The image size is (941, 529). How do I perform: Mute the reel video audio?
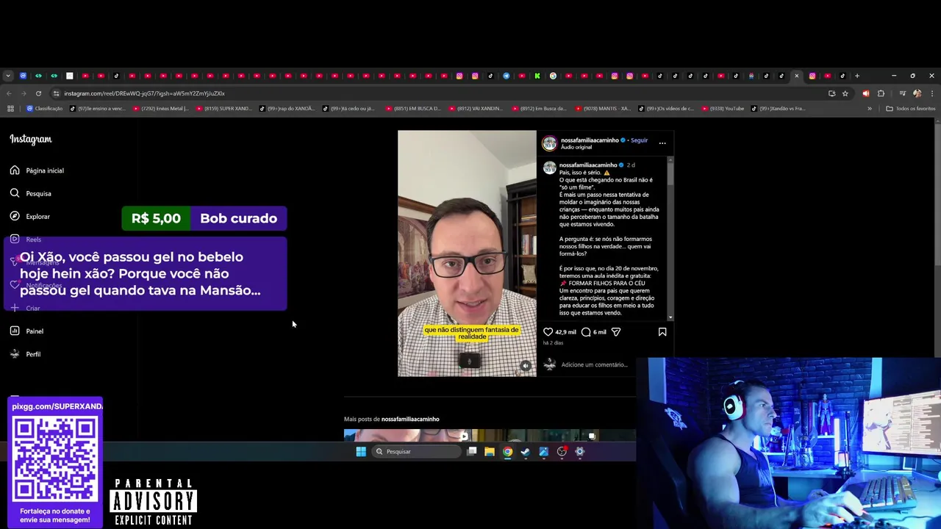[525, 366]
